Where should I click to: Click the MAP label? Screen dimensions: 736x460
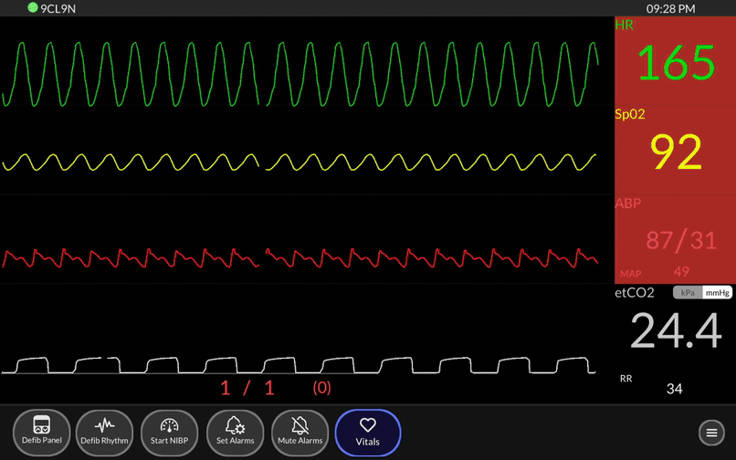point(630,274)
